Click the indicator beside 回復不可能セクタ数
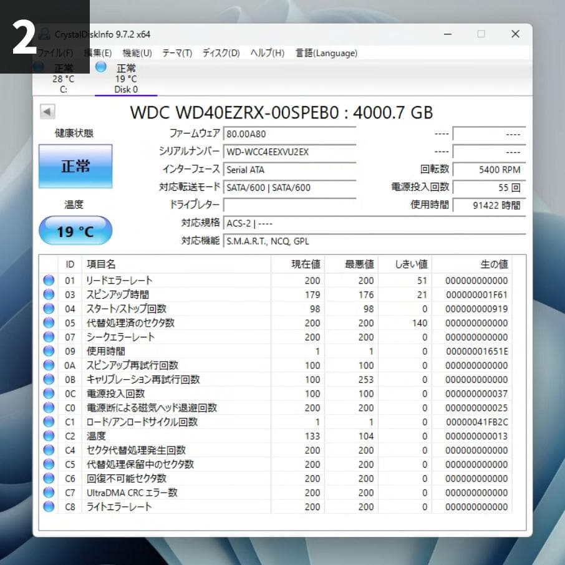 point(49,478)
